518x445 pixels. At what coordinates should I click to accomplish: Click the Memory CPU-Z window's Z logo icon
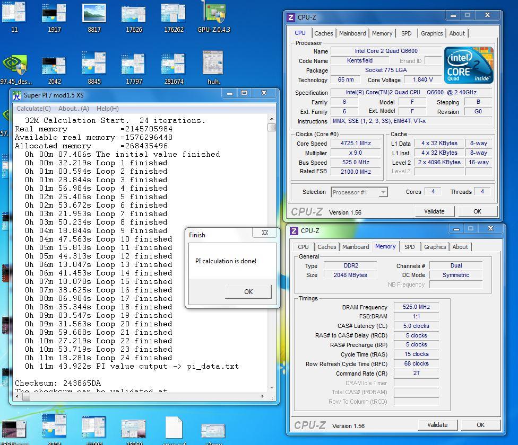click(293, 231)
